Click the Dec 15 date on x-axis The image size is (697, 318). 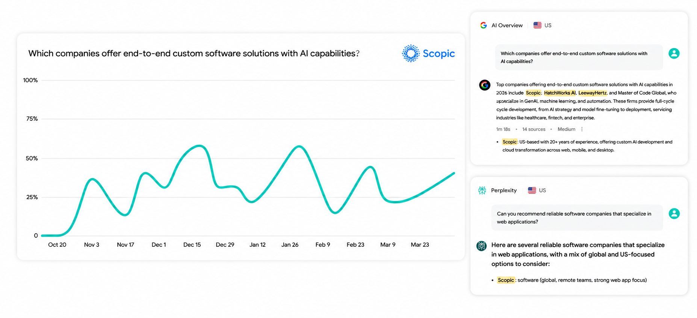pyautogui.click(x=192, y=244)
